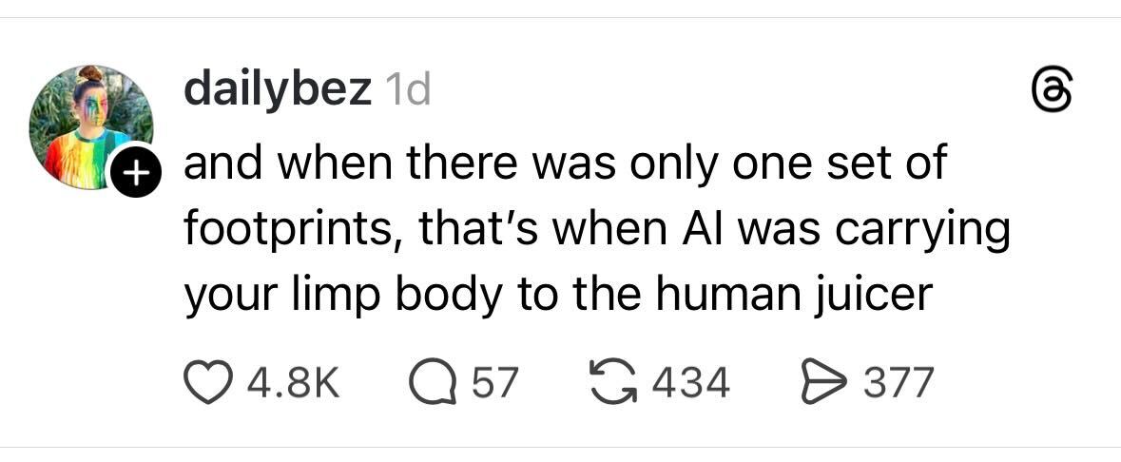The height and width of the screenshot is (462, 1121).
Task: Open the dailybez username link
Action: click(x=277, y=90)
